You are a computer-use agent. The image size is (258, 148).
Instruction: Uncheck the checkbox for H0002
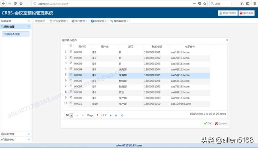[x=71, y=57]
